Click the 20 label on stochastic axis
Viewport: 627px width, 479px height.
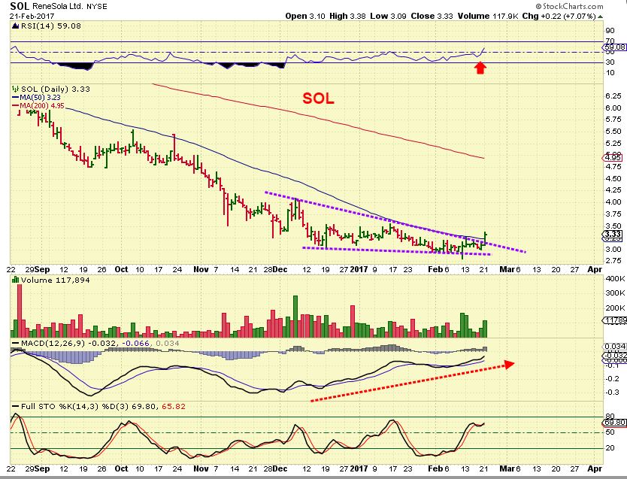(610, 447)
